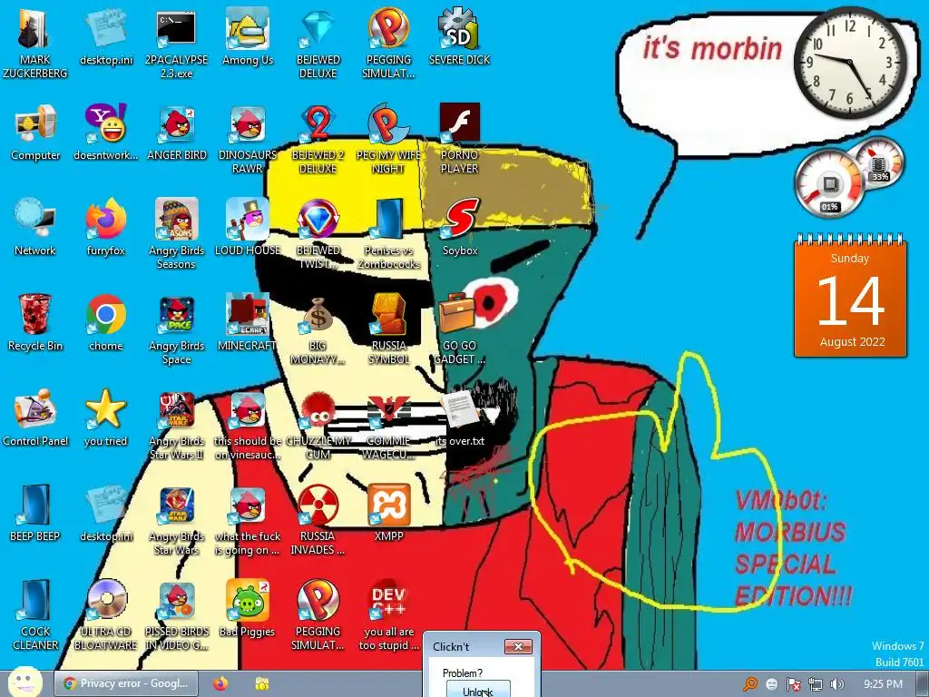The height and width of the screenshot is (697, 929).
Task: Open the Control Panel icon
Action: click(35, 418)
